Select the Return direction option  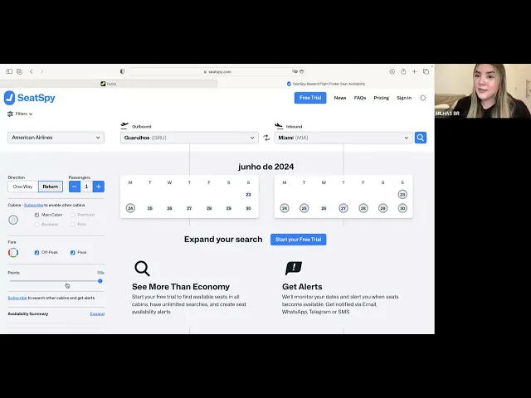[51, 187]
